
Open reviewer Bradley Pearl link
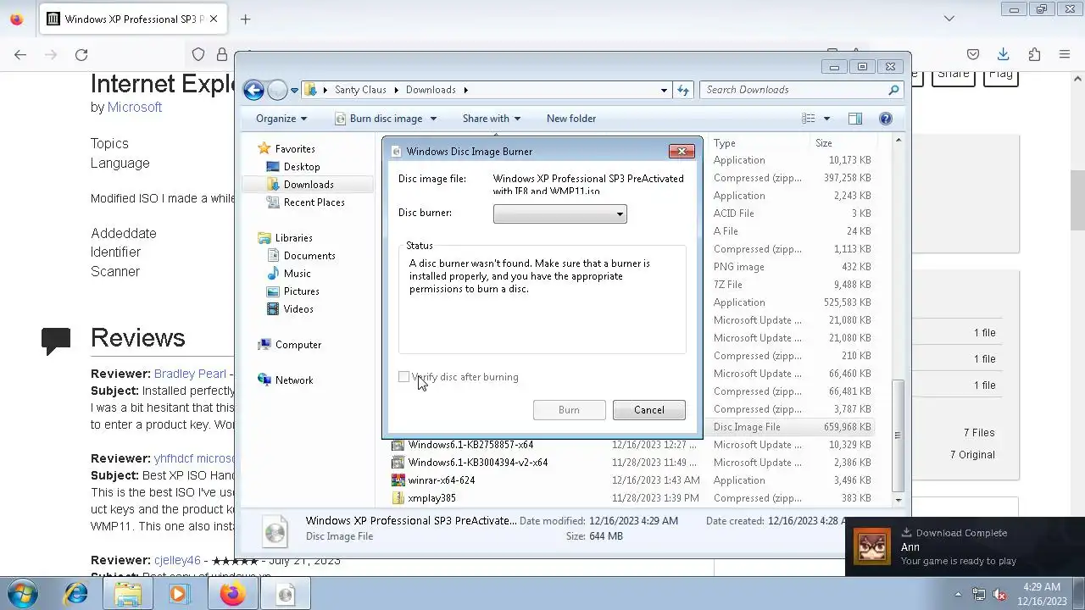(x=190, y=374)
